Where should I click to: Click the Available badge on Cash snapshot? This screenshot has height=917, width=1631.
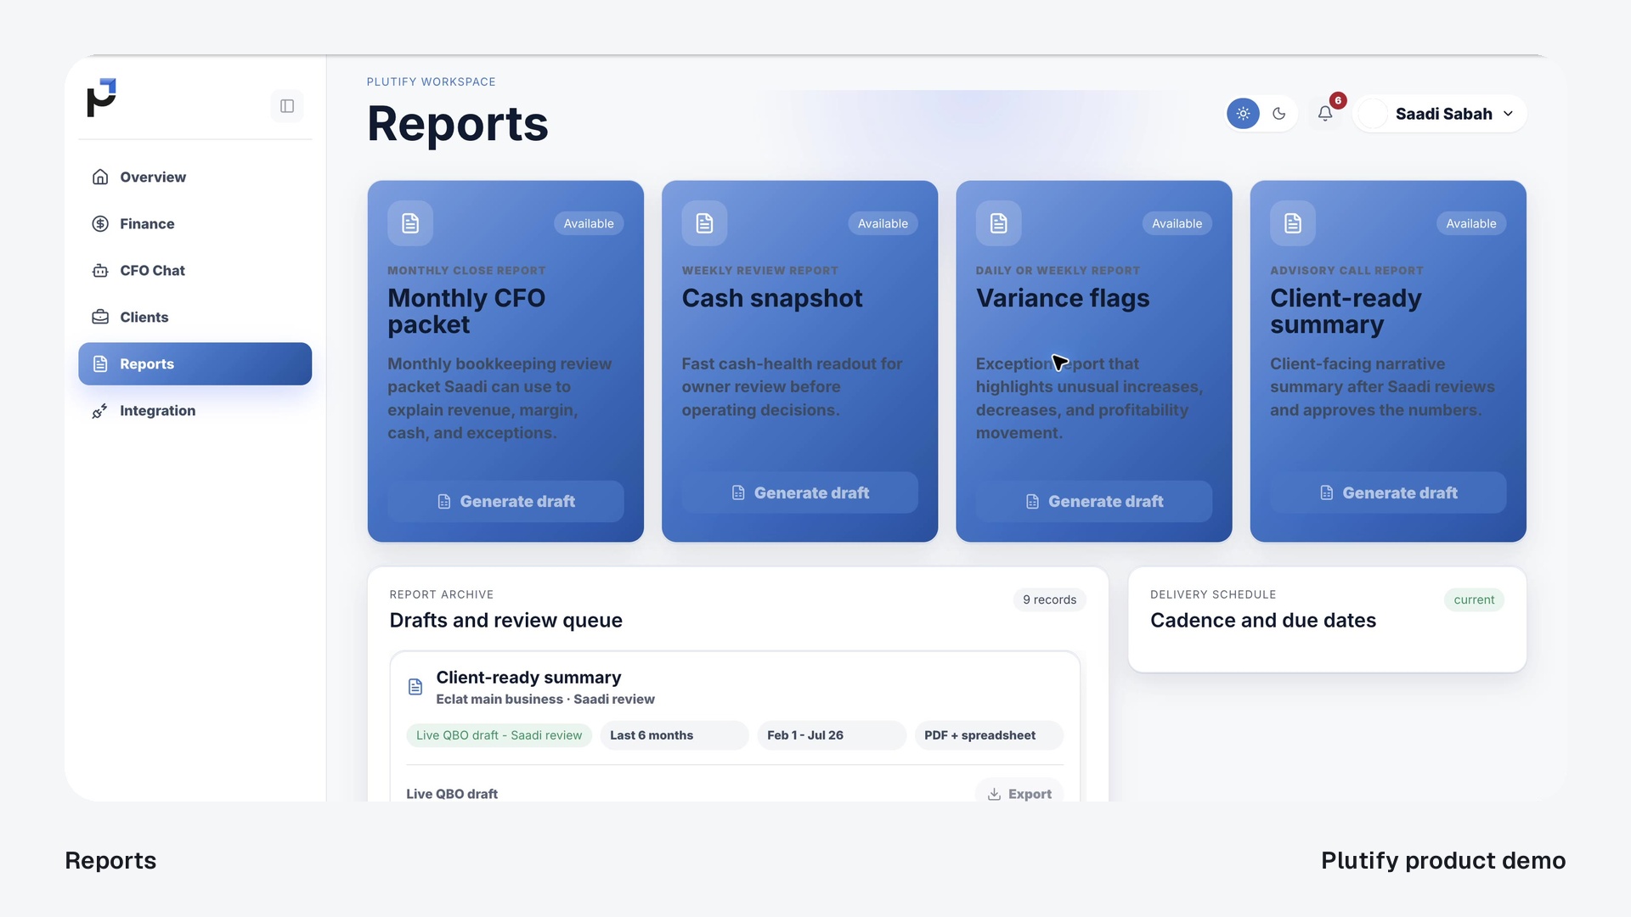coord(883,223)
